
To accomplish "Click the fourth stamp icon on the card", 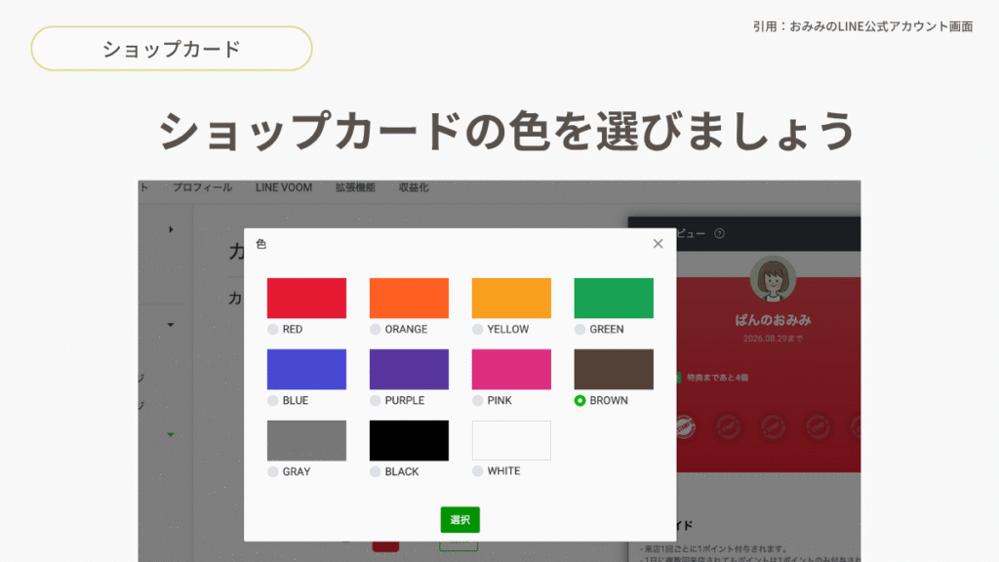I will pyautogui.click(x=817, y=427).
